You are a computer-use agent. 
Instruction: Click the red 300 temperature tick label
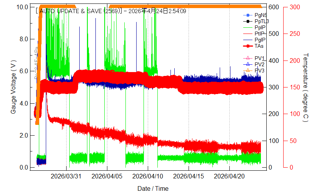click(295, 7)
